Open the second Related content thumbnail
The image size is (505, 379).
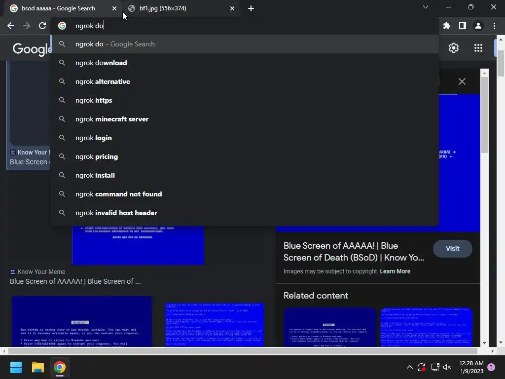click(426, 327)
